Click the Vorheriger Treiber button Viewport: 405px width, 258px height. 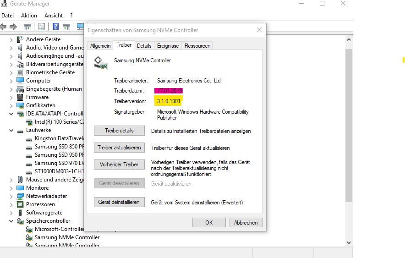(x=119, y=165)
